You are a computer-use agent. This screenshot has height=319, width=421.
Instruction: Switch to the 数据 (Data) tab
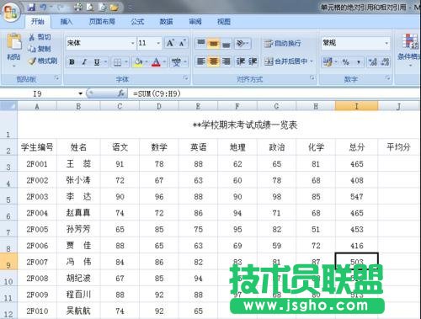point(166,21)
